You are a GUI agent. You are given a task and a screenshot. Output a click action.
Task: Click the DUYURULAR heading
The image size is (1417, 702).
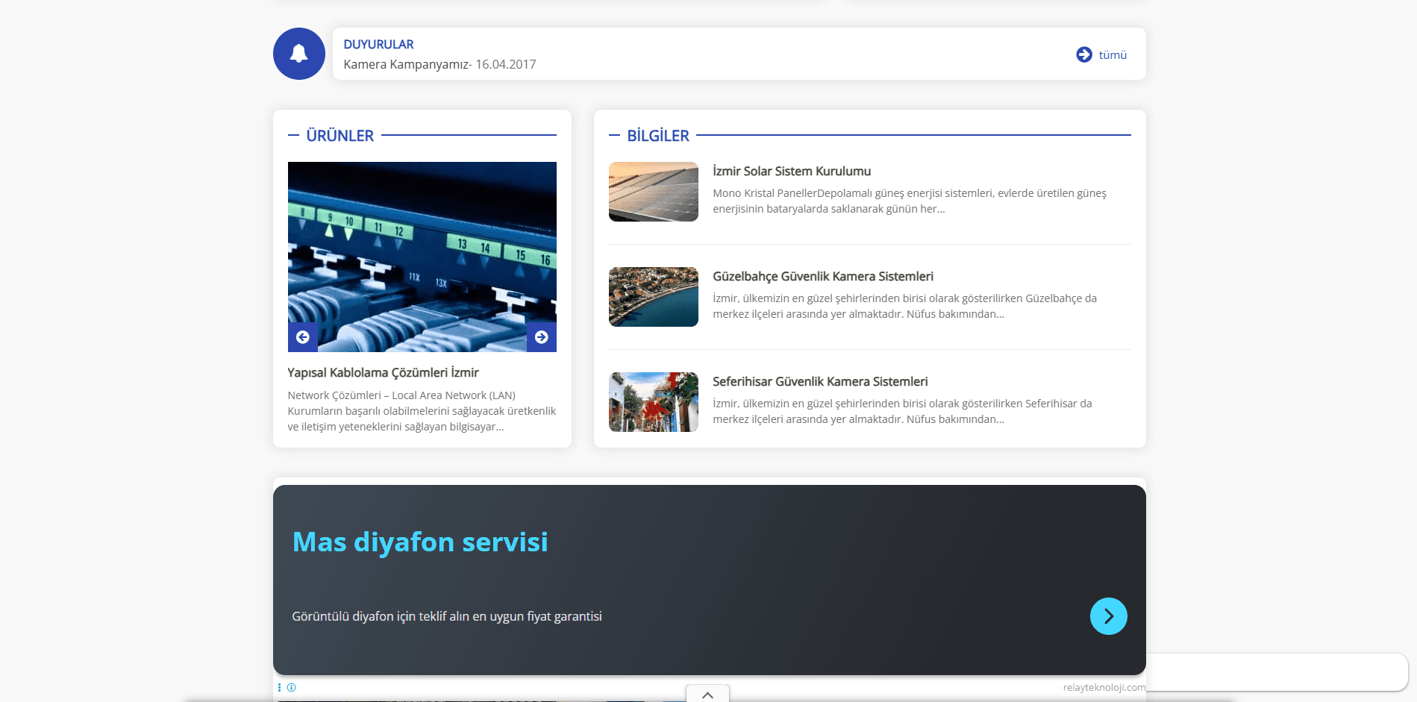(378, 45)
